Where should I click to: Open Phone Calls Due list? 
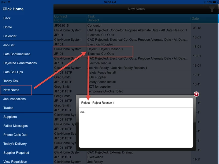click(15, 135)
